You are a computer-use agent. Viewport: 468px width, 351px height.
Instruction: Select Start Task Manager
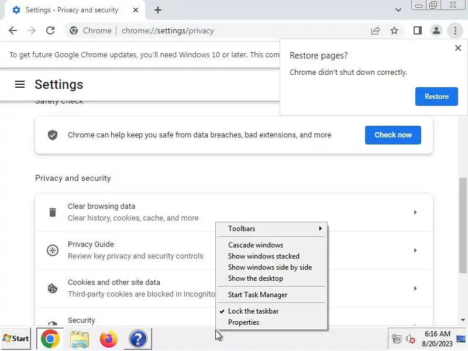(x=271, y=295)
